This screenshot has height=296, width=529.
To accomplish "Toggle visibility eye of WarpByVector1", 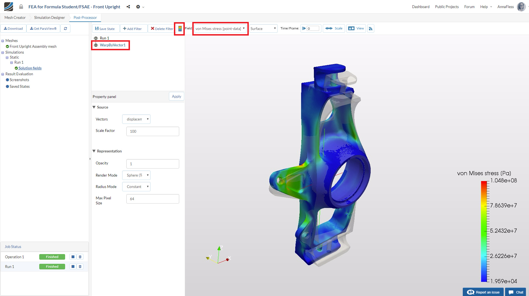I will [96, 45].
